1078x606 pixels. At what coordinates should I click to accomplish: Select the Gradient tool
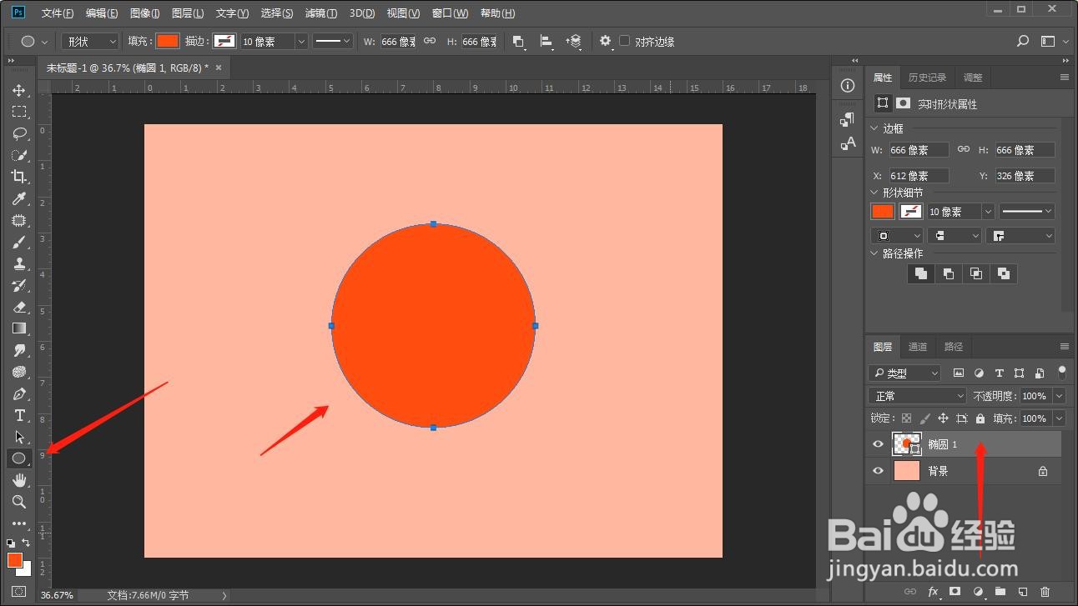click(x=18, y=328)
